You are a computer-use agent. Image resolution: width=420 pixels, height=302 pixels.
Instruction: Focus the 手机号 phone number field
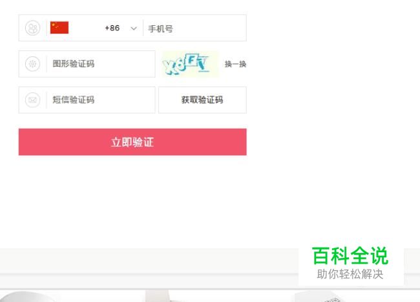point(194,28)
